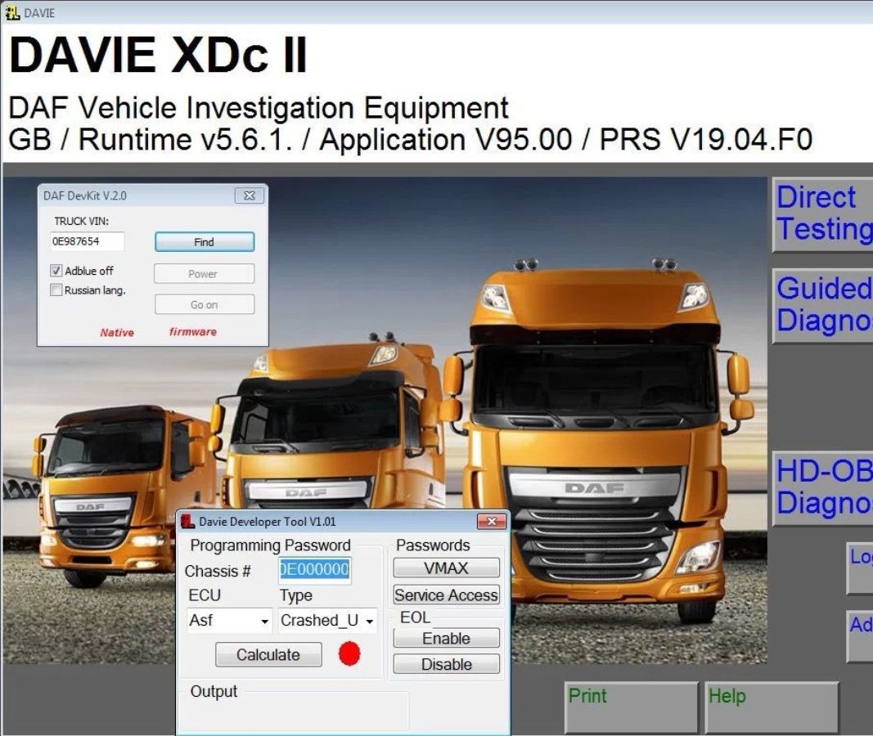Screen dimensions: 873x736
Task: Enable the Russian lang. checkbox
Action: coord(56,289)
